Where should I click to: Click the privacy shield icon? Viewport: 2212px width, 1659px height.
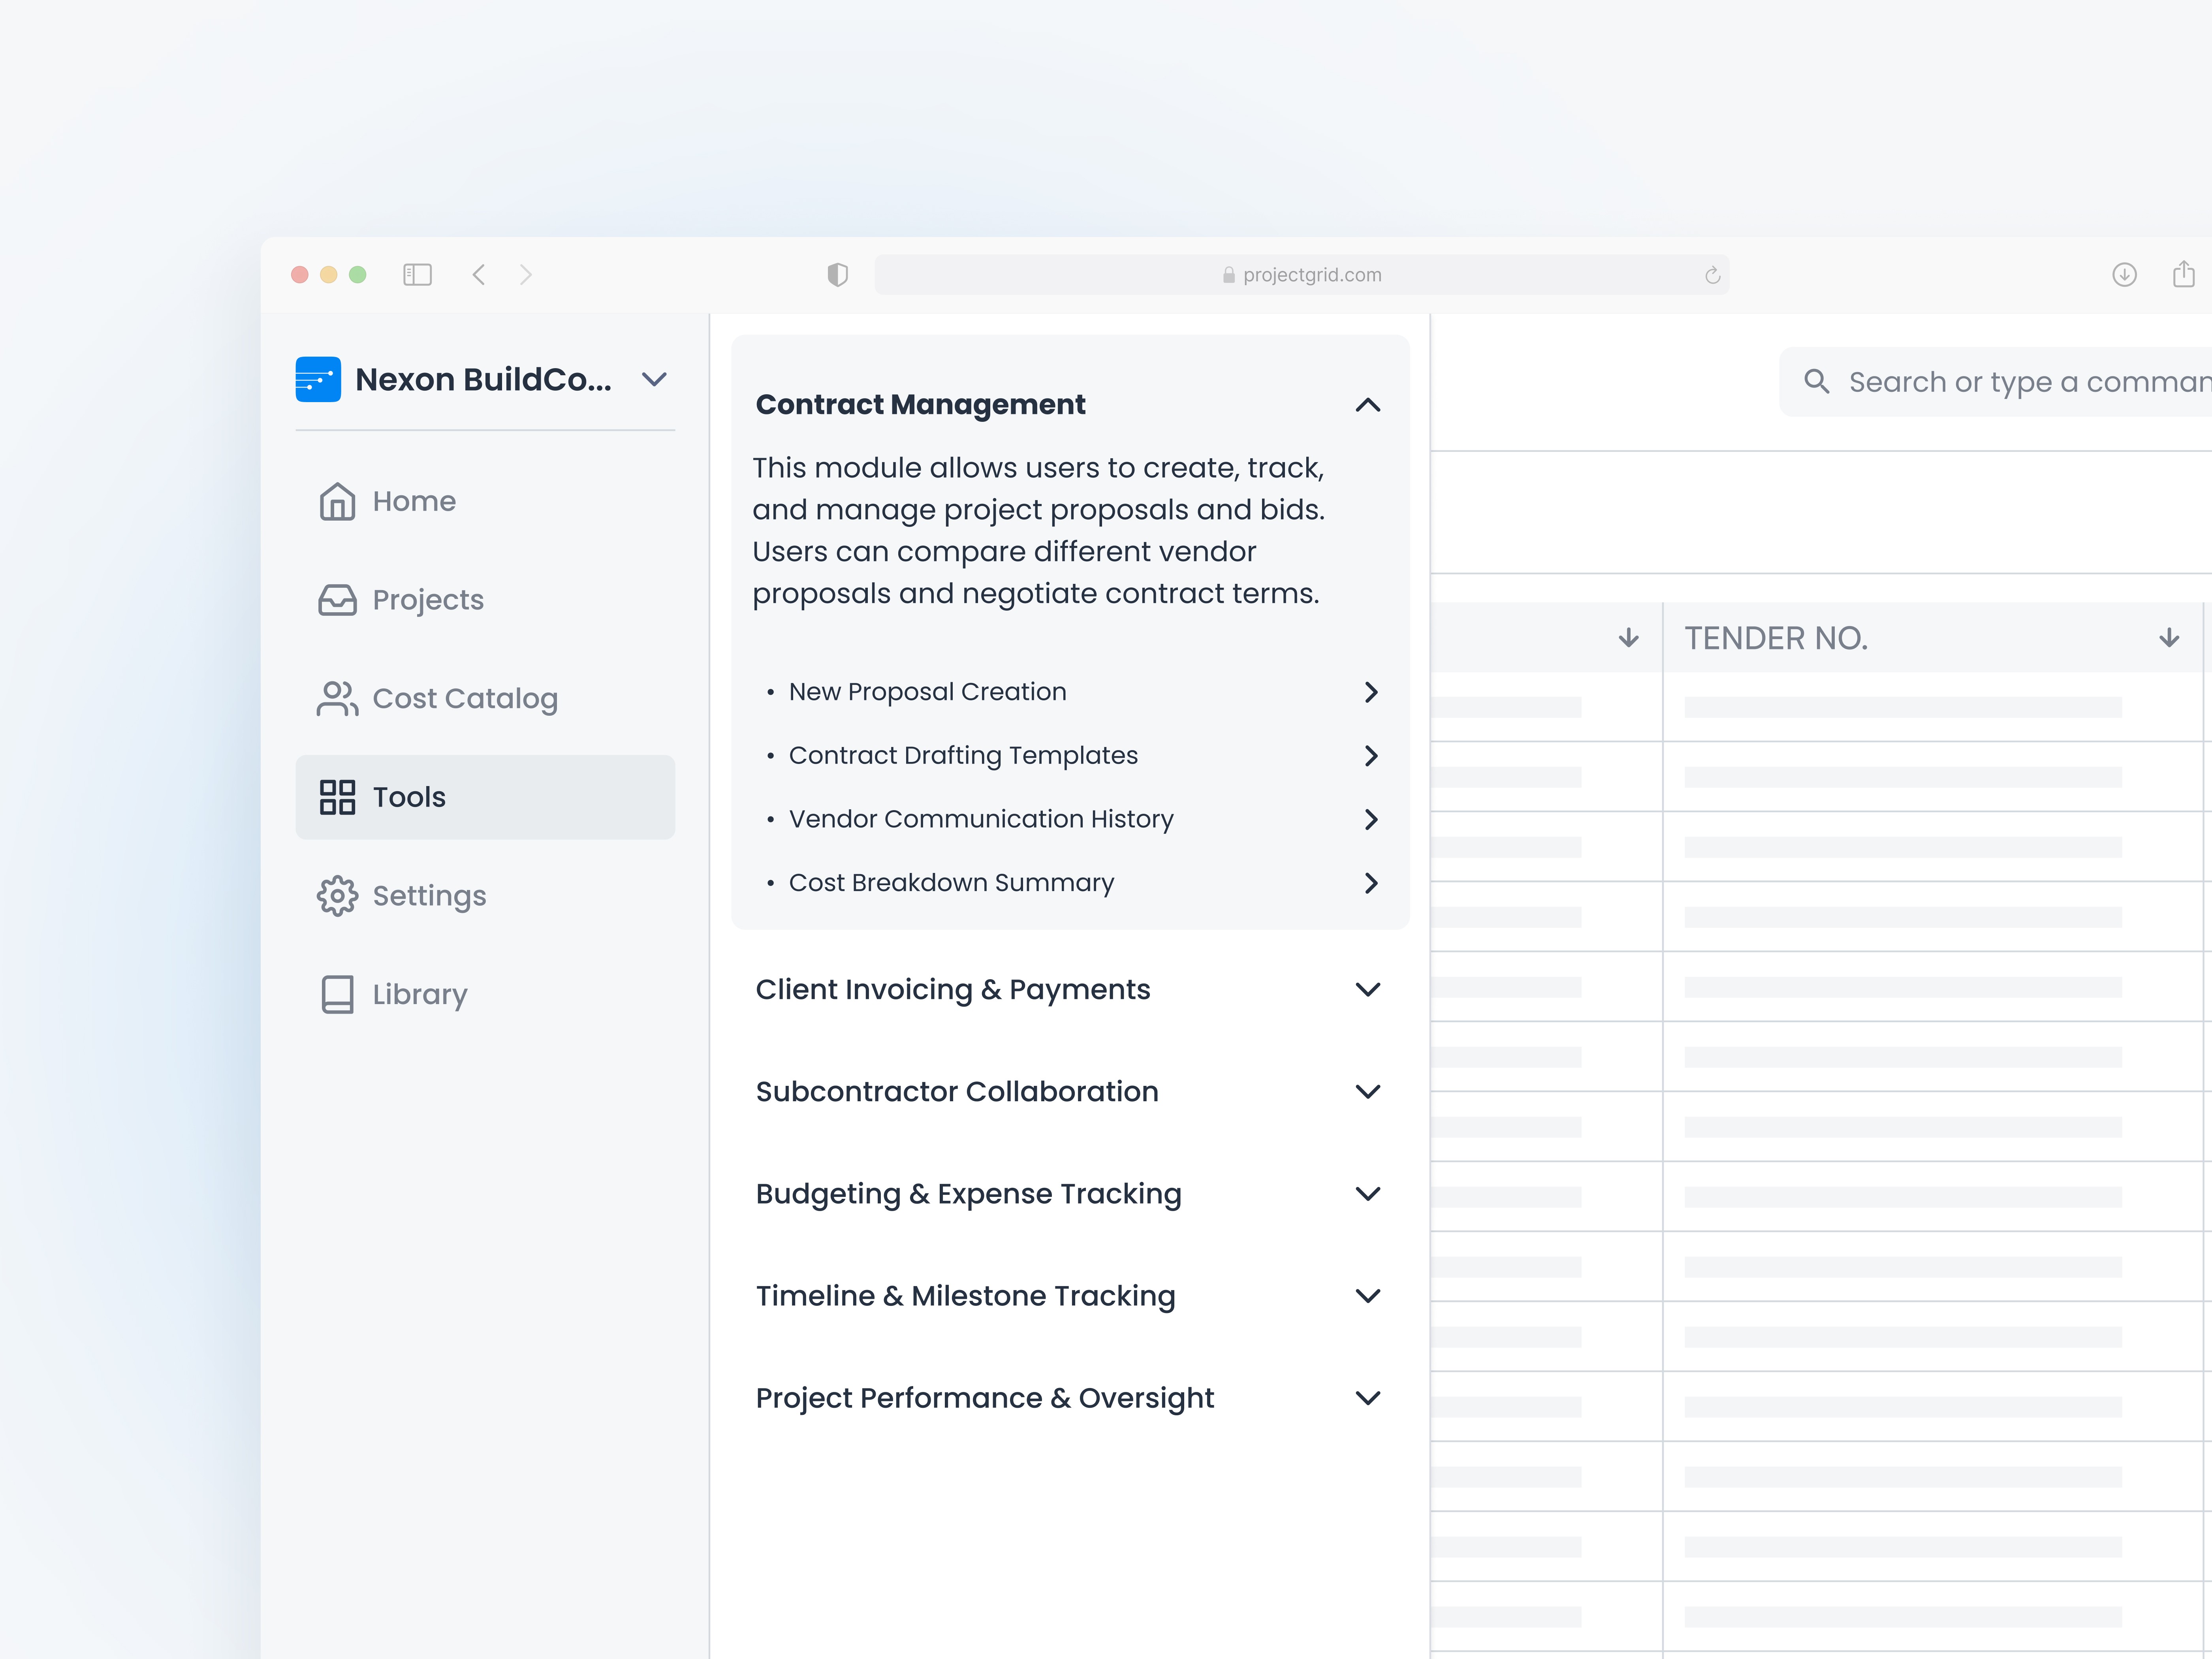point(838,274)
